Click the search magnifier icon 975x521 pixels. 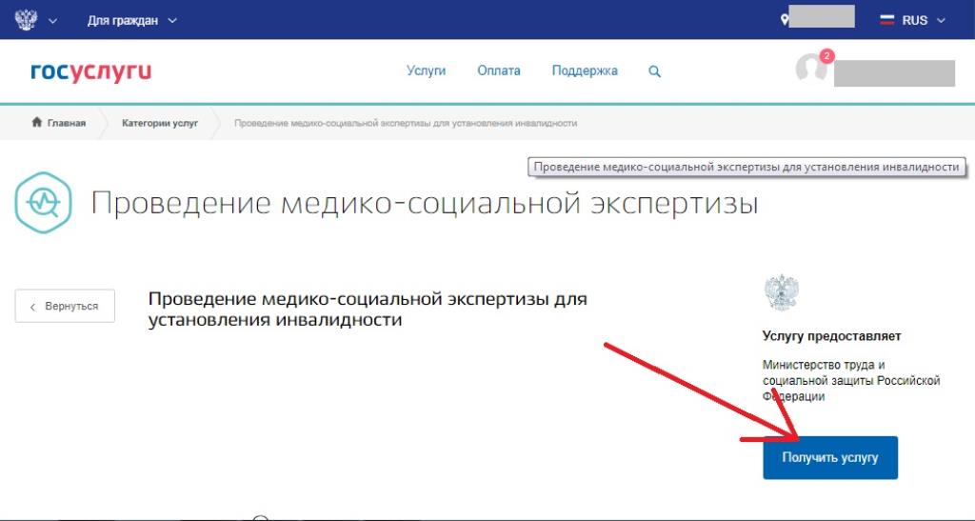(654, 71)
